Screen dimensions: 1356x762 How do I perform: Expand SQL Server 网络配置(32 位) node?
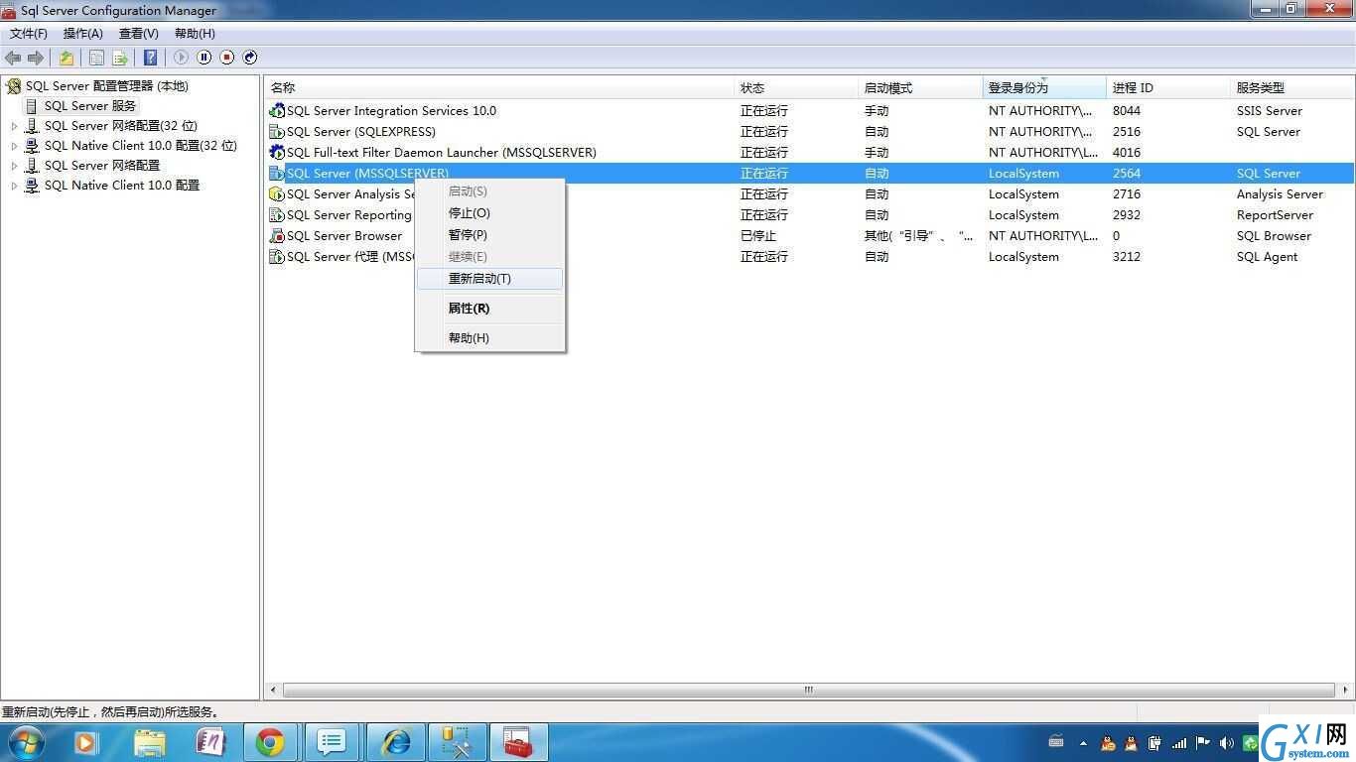[14, 126]
